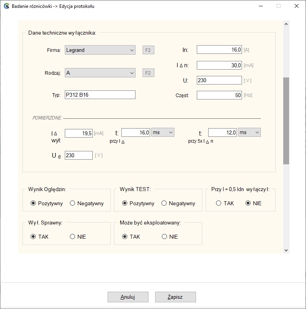Image resolution: width=306 pixels, height=309 pixels.
Task: Click the Zapisz button
Action: pyautogui.click(x=175, y=297)
